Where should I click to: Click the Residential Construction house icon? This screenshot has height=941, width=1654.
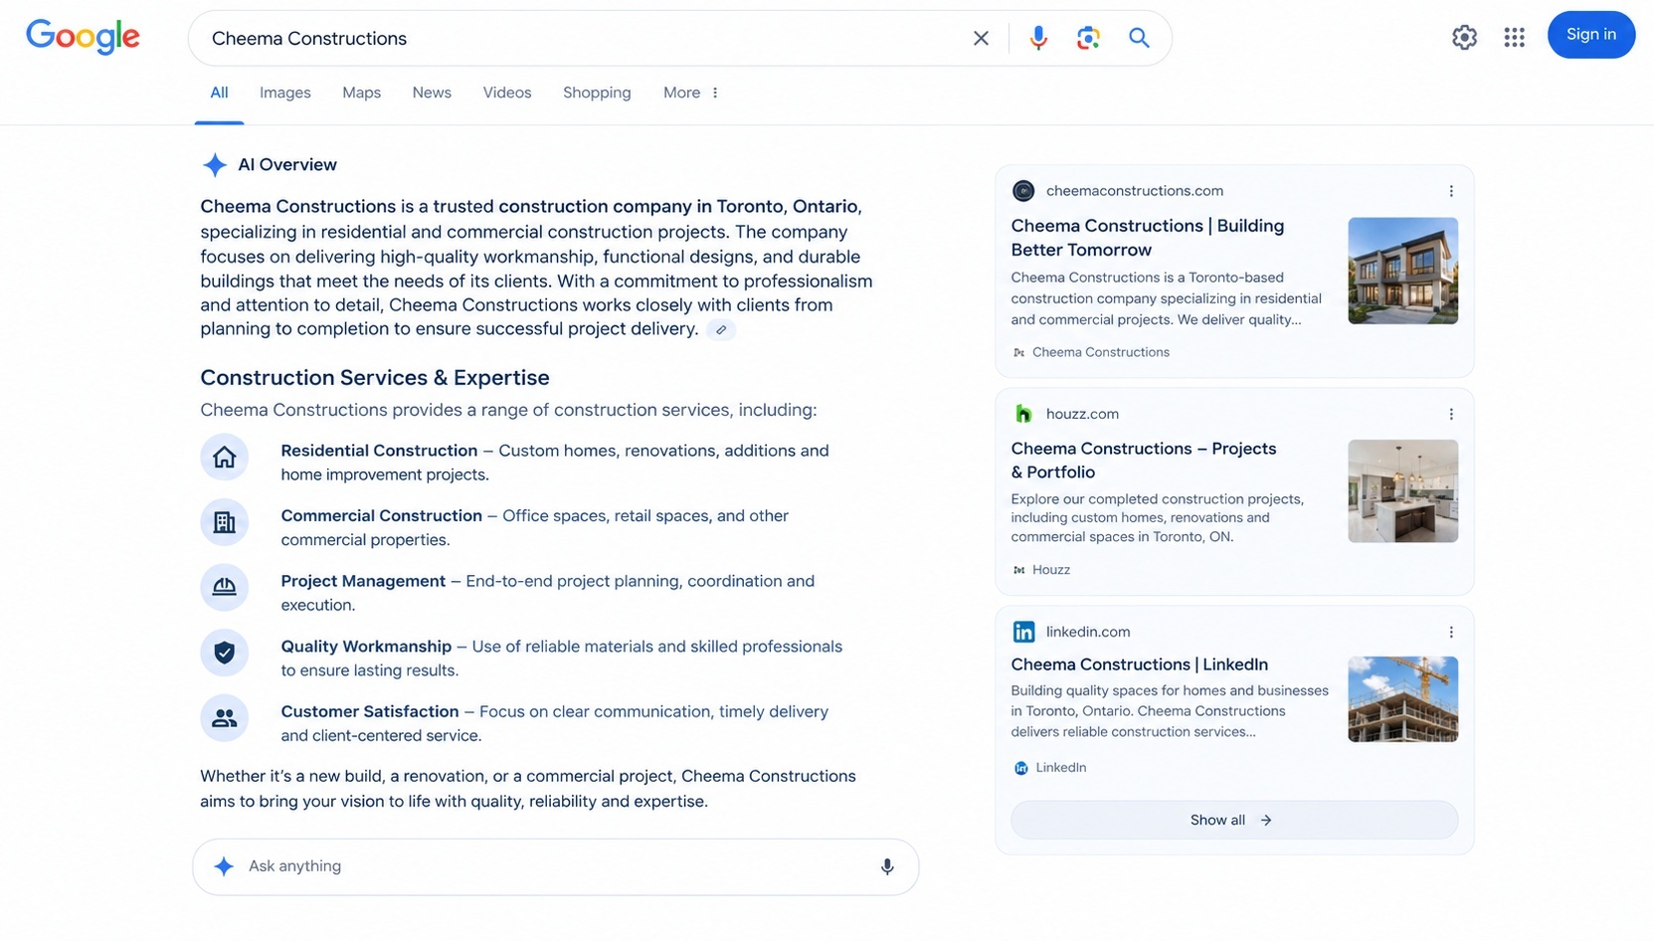[x=225, y=458]
